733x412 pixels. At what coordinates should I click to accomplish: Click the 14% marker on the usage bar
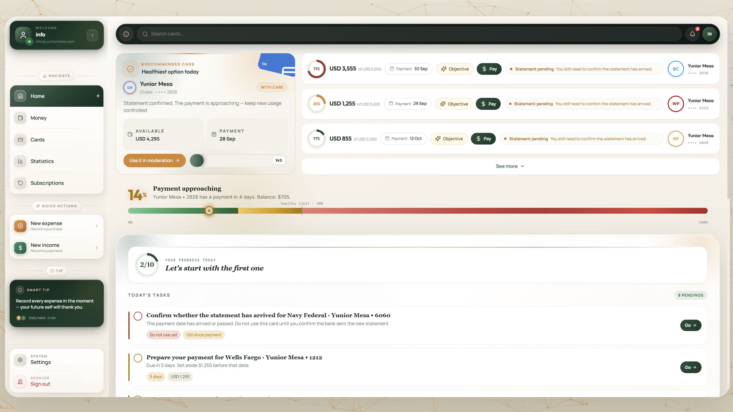tap(209, 211)
